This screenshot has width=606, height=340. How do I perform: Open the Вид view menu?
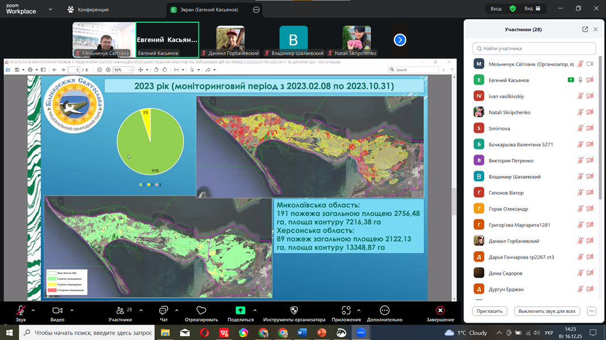tap(532, 9)
